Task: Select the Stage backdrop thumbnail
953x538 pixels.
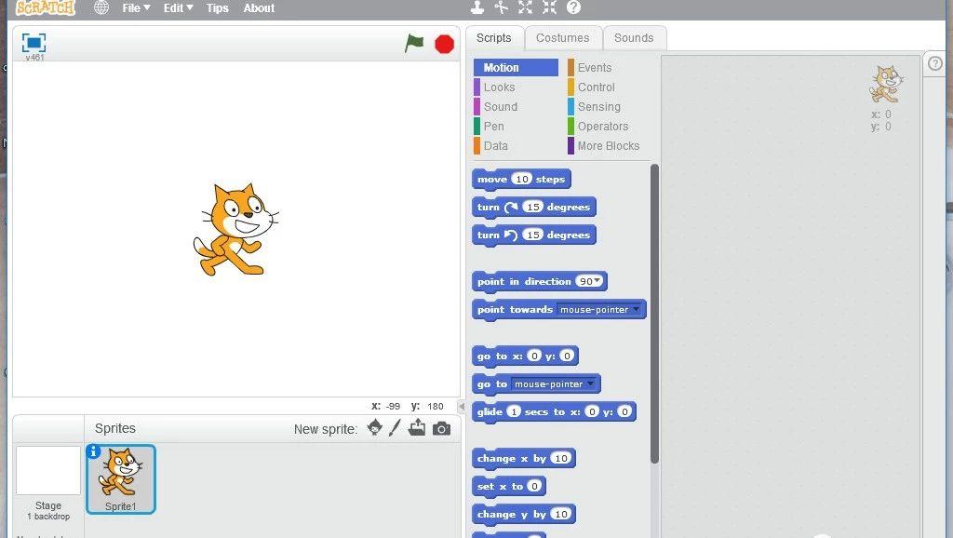Action: coord(48,471)
